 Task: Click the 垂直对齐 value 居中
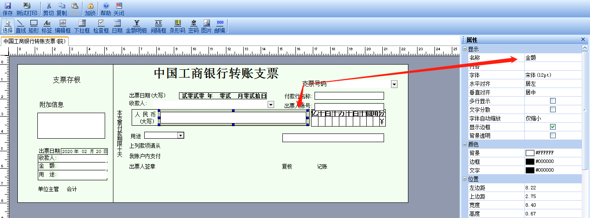tap(553, 92)
